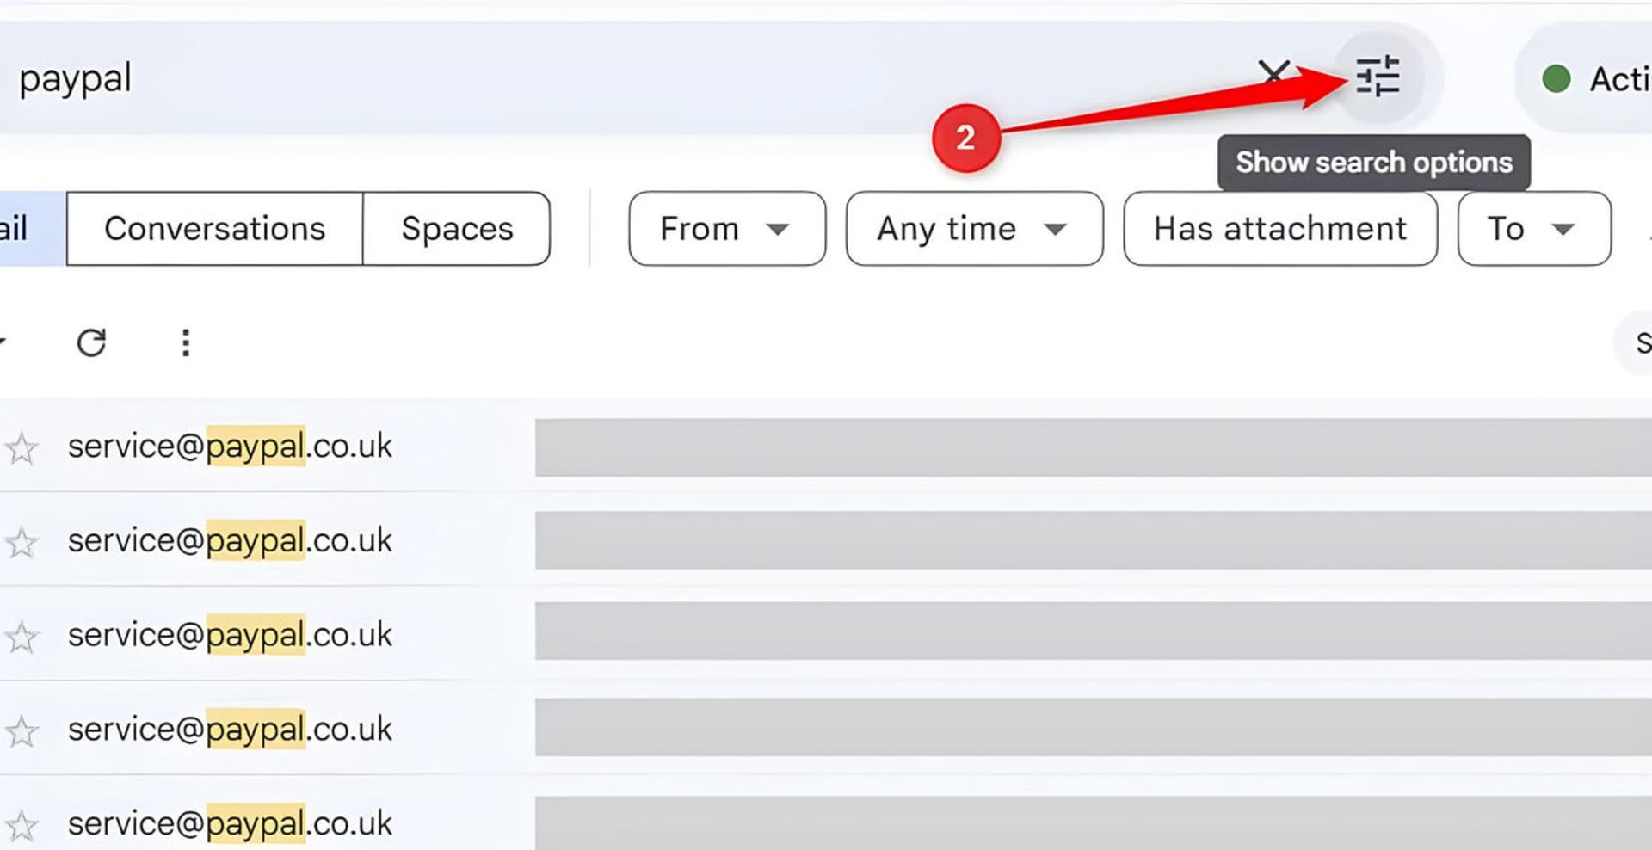Image resolution: width=1652 pixels, height=850 pixels.
Task: Star the last visible PayPal email
Action: pyautogui.click(x=22, y=826)
